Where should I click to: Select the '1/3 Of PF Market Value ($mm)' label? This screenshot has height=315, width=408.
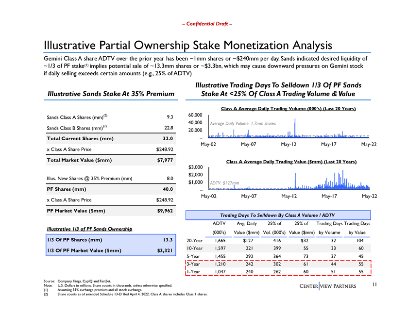tap(84, 251)
